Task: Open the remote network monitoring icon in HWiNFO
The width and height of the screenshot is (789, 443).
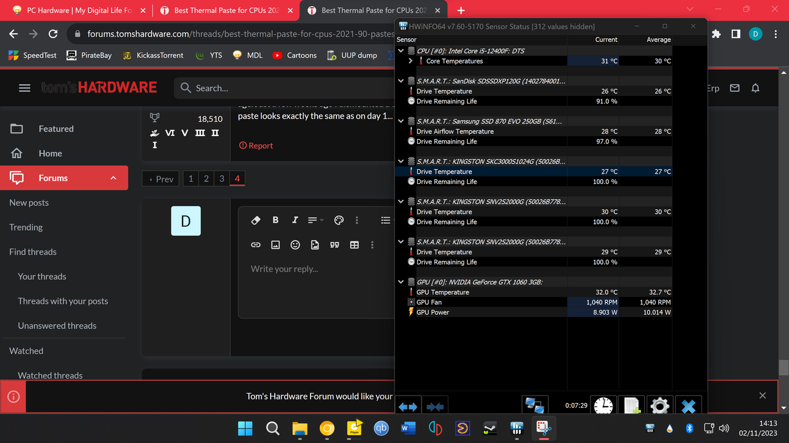Action: [534, 405]
